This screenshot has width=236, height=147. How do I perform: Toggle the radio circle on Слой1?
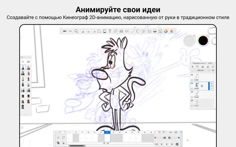click(x=192, y=106)
